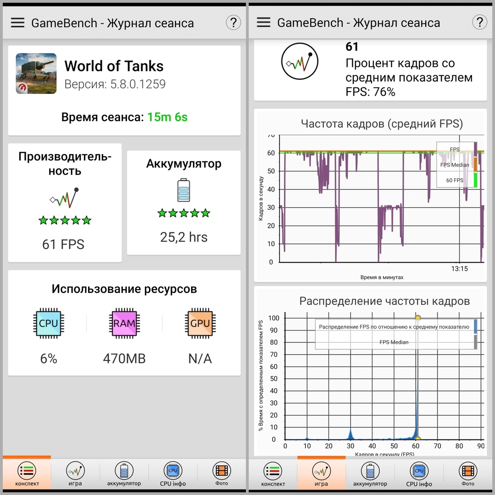The height and width of the screenshot is (495, 495).
Task: Open the hamburger menu on the right screen
Action: (264, 22)
